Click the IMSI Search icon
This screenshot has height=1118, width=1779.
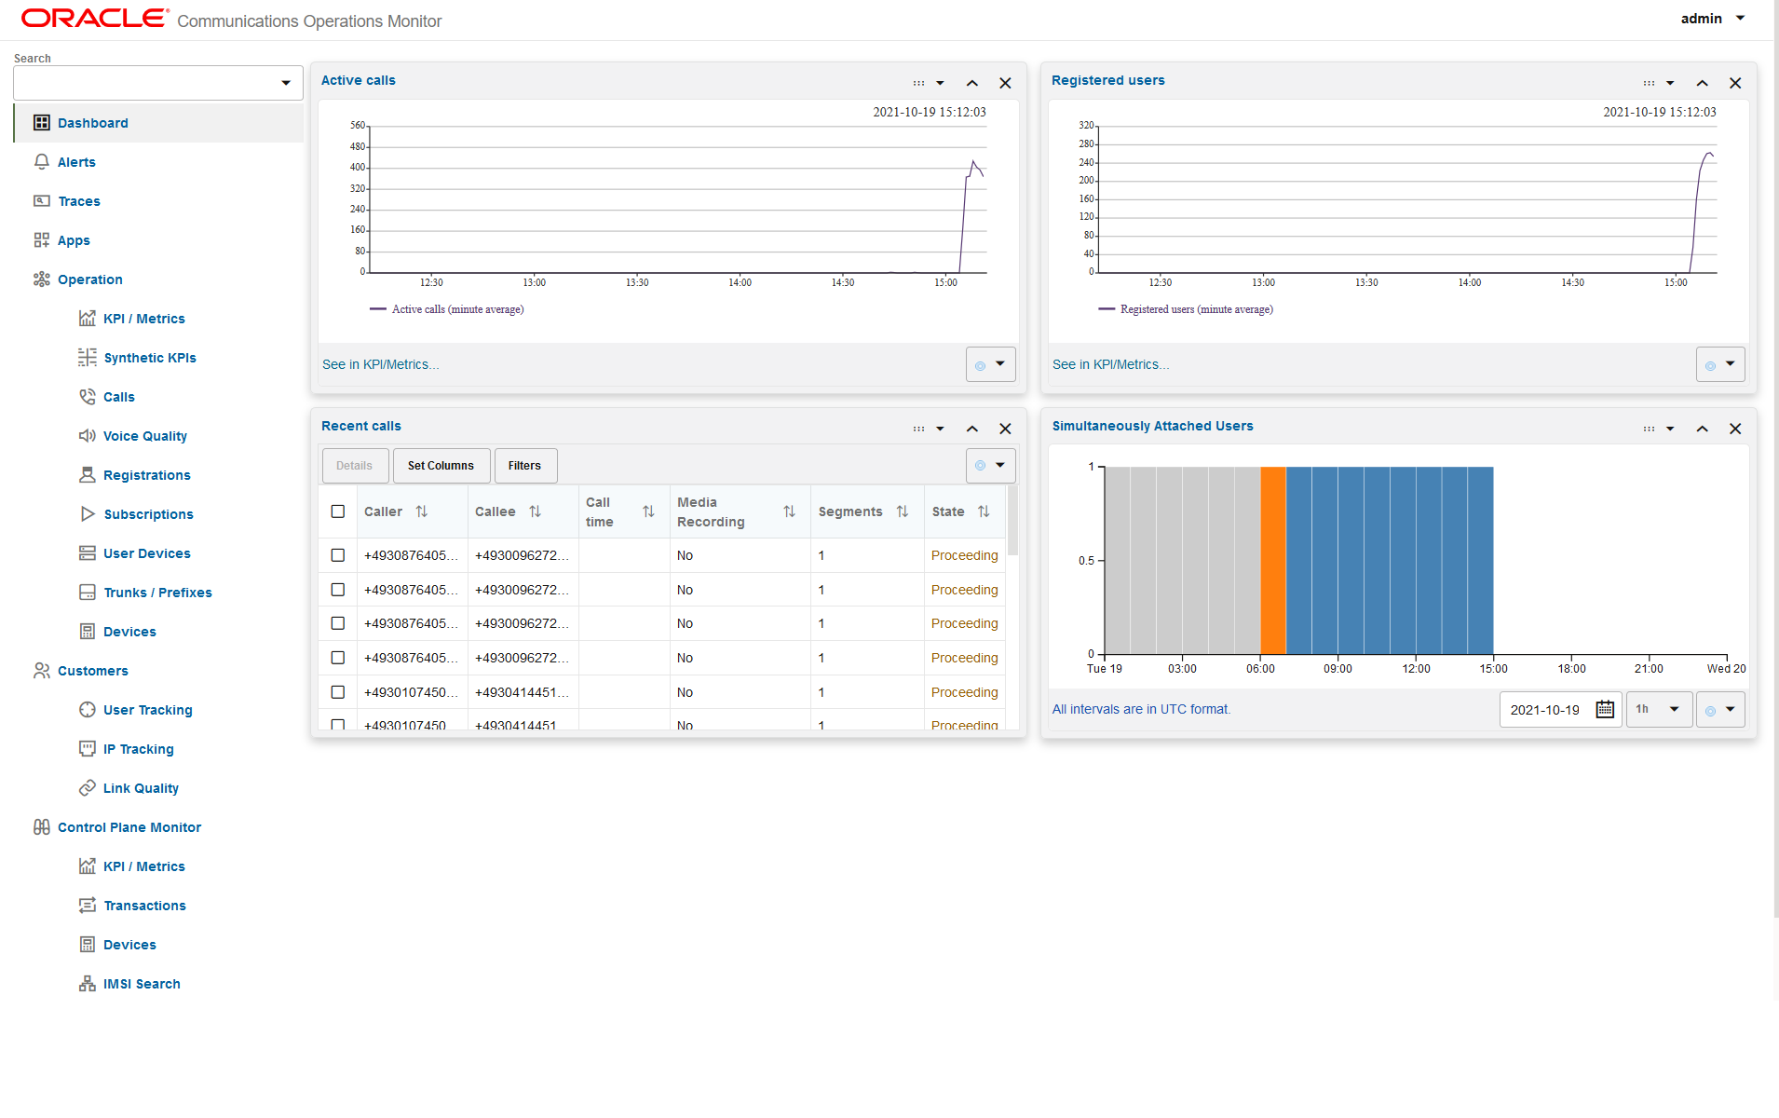(x=87, y=984)
